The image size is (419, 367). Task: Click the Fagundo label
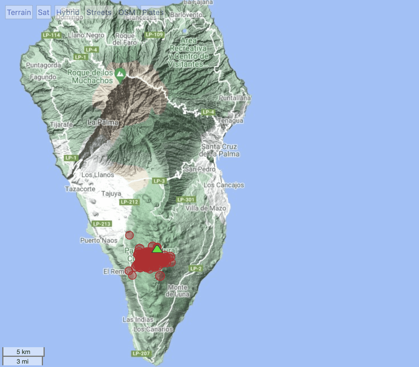(43, 77)
